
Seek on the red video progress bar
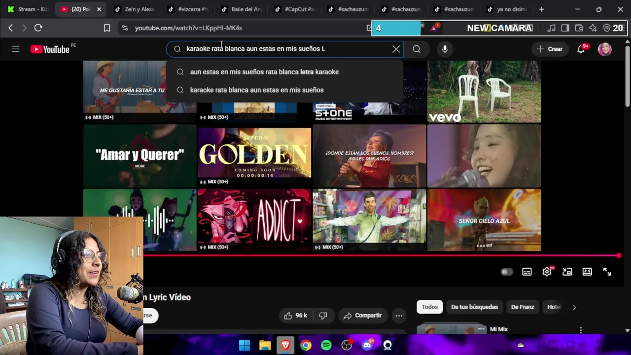(x=381, y=255)
